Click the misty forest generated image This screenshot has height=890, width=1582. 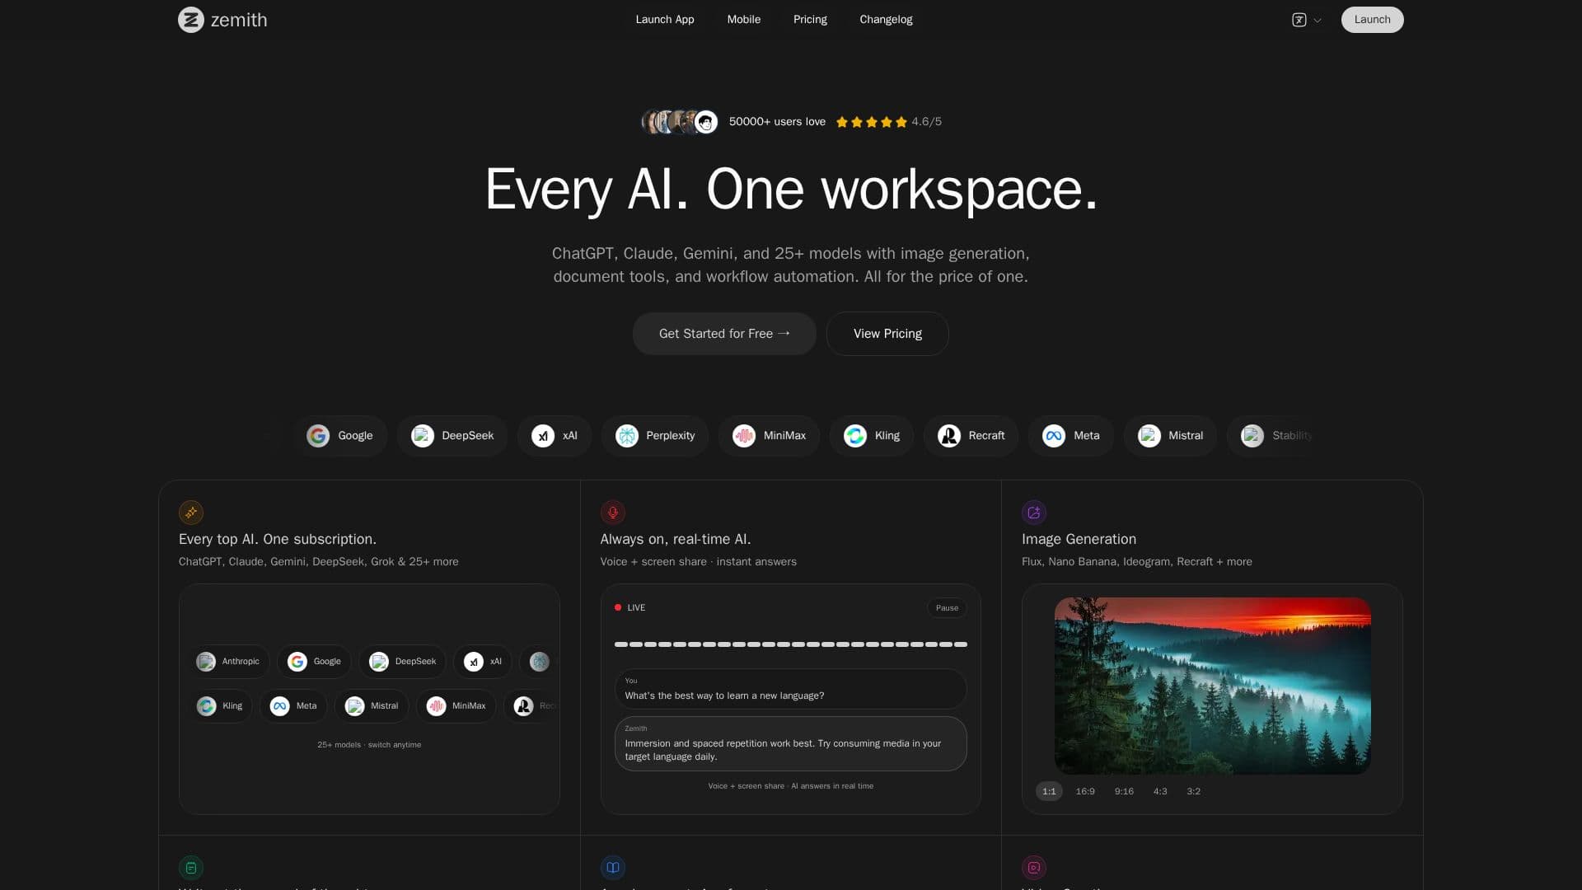tap(1212, 686)
